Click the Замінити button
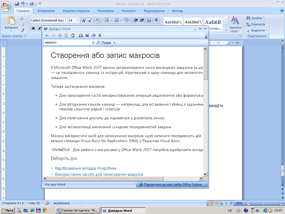The width and height of the screenshot is (285, 214). (255, 25)
